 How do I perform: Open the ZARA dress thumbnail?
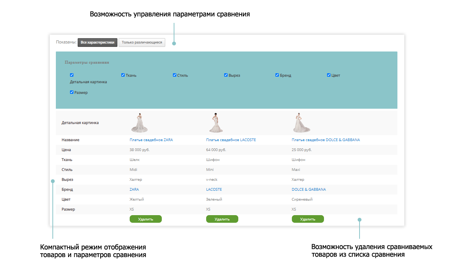[139, 123]
